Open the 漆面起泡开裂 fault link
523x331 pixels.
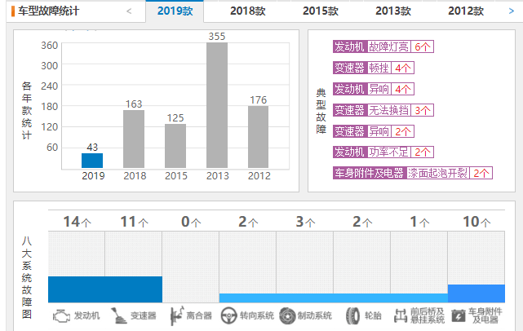pos(439,173)
